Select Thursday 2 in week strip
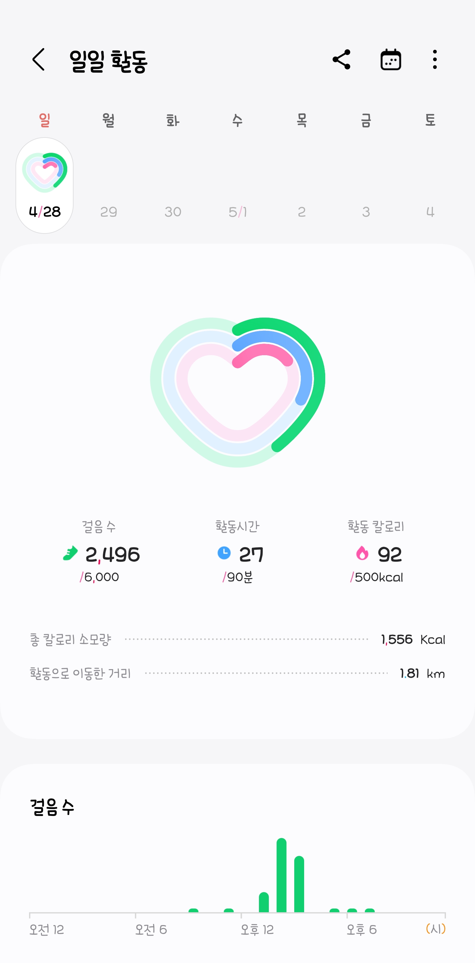 pyautogui.click(x=302, y=212)
